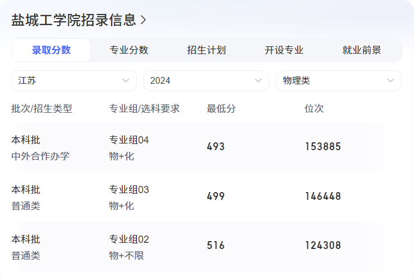414x278 pixels.
Task: Click the rank value 146448
Action: tap(323, 196)
